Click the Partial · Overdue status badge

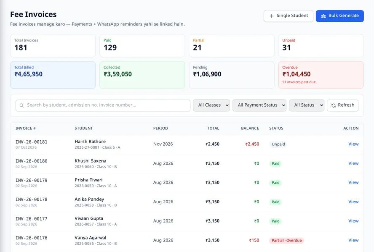click(x=287, y=240)
